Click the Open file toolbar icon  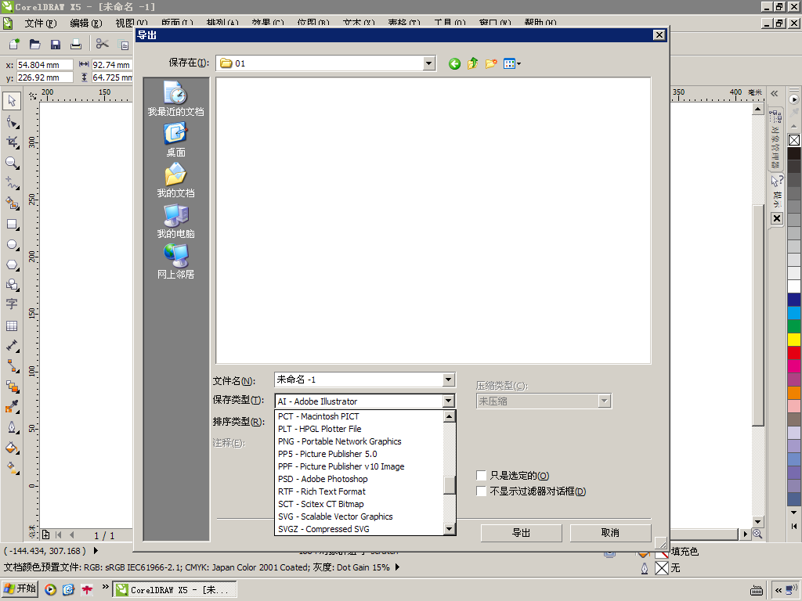pyautogui.click(x=34, y=45)
